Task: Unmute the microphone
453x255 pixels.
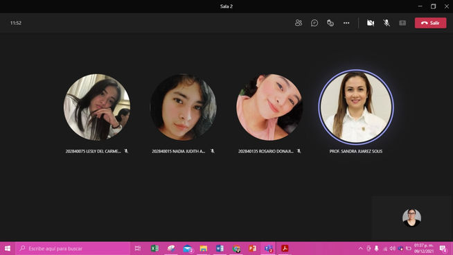Action: (x=387, y=23)
